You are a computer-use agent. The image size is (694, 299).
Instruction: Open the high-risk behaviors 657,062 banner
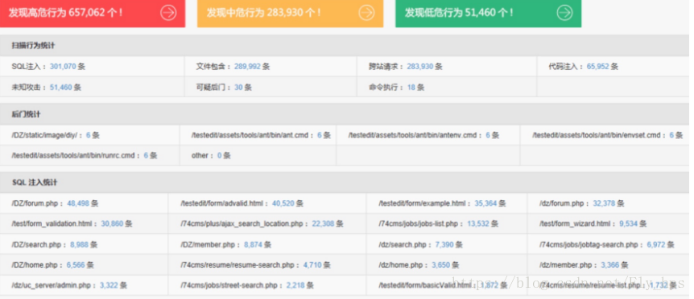93,13
